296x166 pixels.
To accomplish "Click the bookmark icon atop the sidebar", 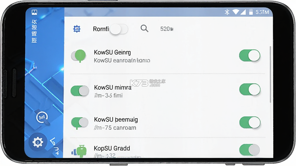I will 34,12.
